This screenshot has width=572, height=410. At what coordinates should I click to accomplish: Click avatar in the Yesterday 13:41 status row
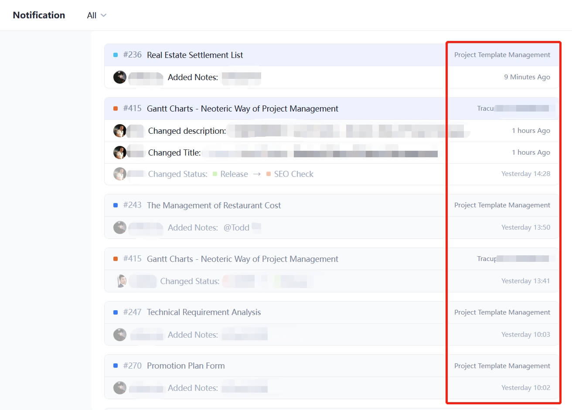click(122, 281)
